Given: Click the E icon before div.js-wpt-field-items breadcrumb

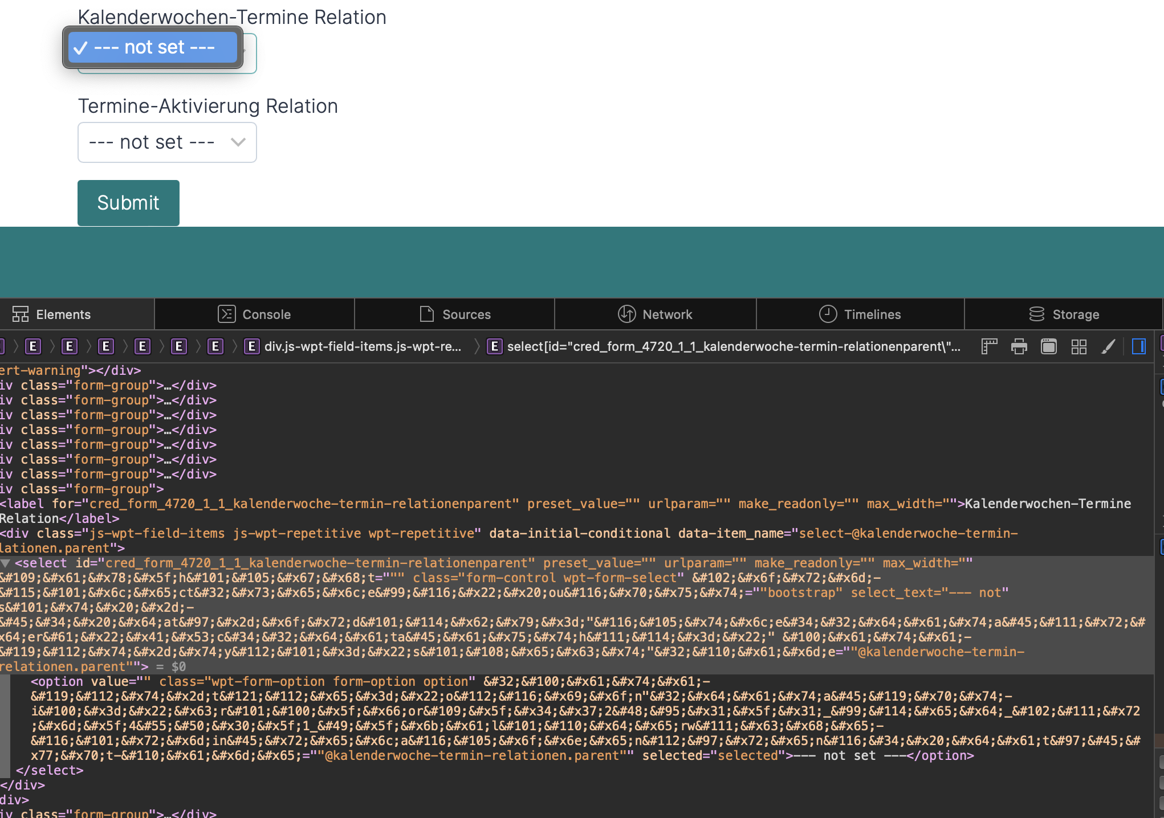Looking at the screenshot, I should 252,346.
